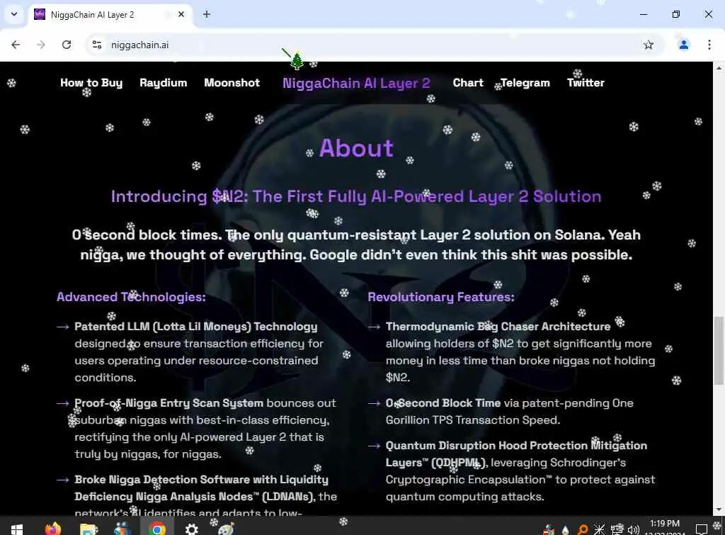The height and width of the screenshot is (535, 725).
Task: Minimize the Chrome window
Action: 643,14
